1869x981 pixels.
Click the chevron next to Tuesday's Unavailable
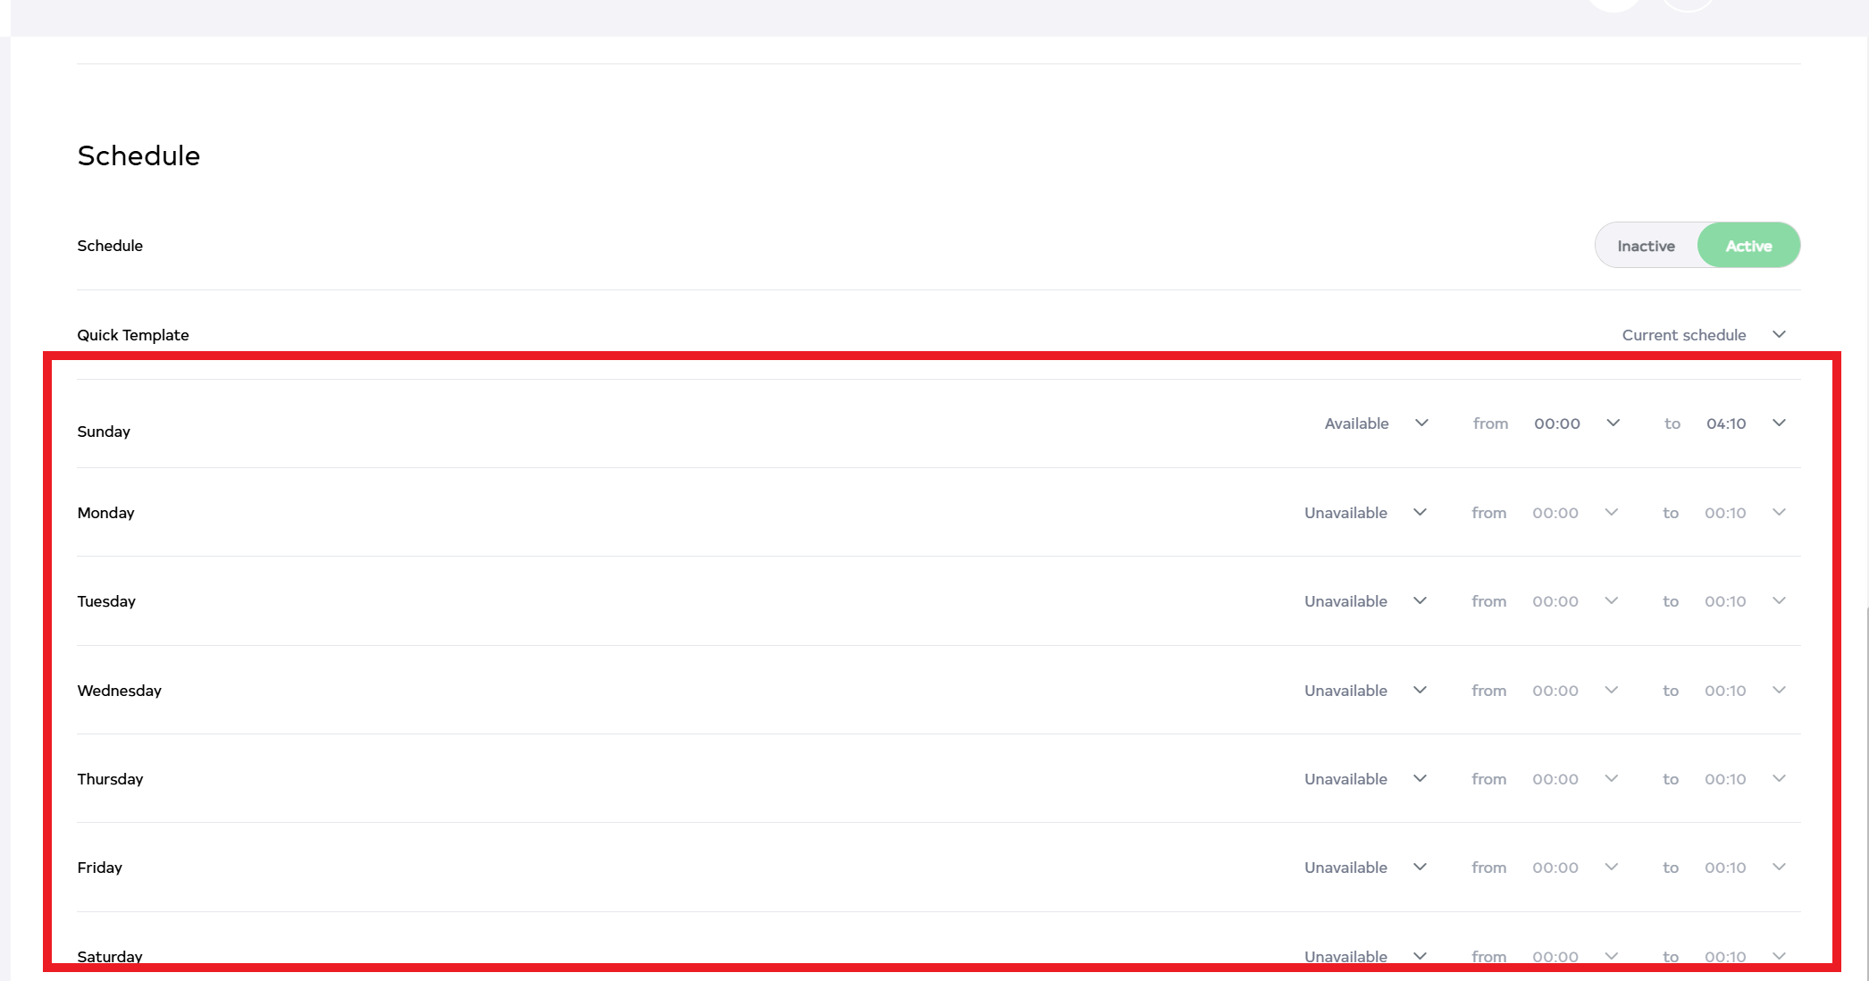pos(1420,600)
